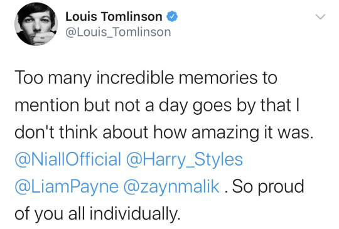Click the blue verified badge icon
The height and width of the screenshot is (229, 339).
coord(172,17)
